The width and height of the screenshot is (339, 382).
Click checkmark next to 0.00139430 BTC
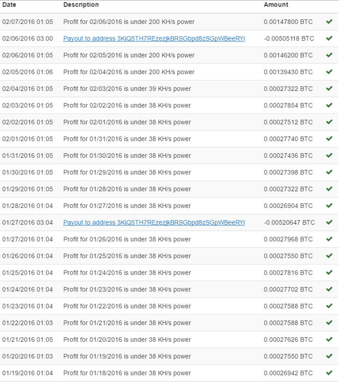pos(329,72)
